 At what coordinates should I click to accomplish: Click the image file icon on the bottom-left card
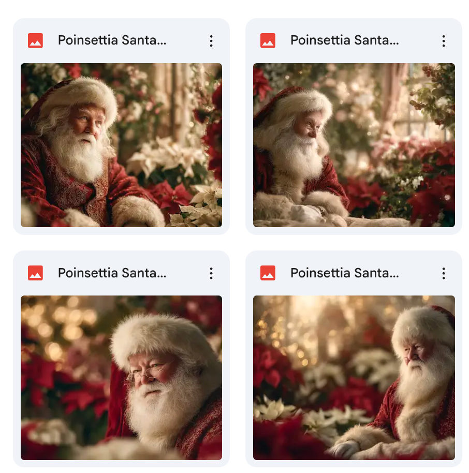(x=35, y=273)
